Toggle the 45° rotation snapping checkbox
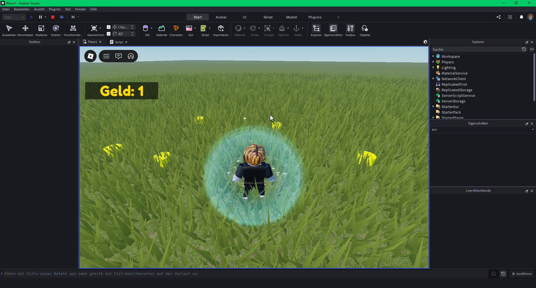536x288 pixels. pos(109,34)
